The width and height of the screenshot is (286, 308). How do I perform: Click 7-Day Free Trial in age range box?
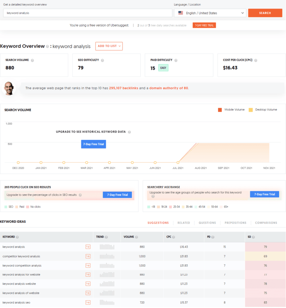click(x=265, y=194)
